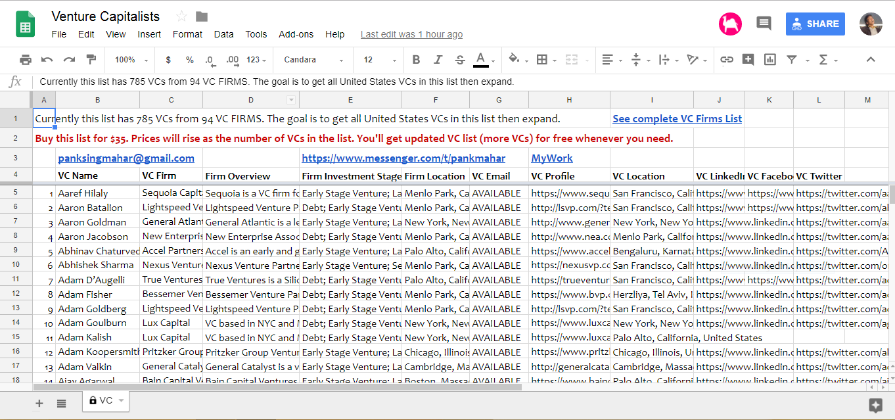Viewport: 895px width, 420px height.
Task: Select the 'Aaref Hilaly' name cell
Action: [x=97, y=193]
